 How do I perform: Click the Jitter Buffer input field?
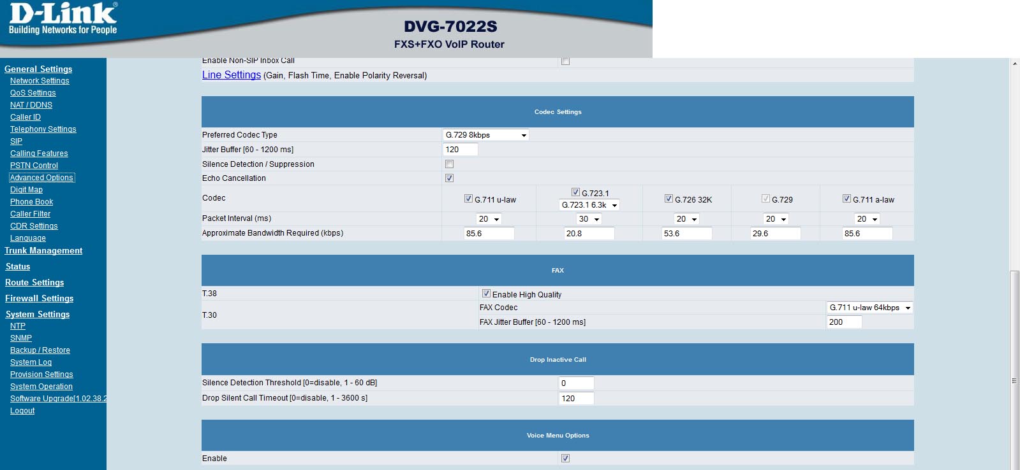pos(460,150)
